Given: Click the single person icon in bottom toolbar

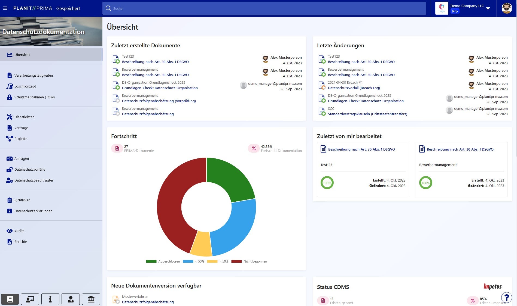Looking at the screenshot, I should 71,299.
